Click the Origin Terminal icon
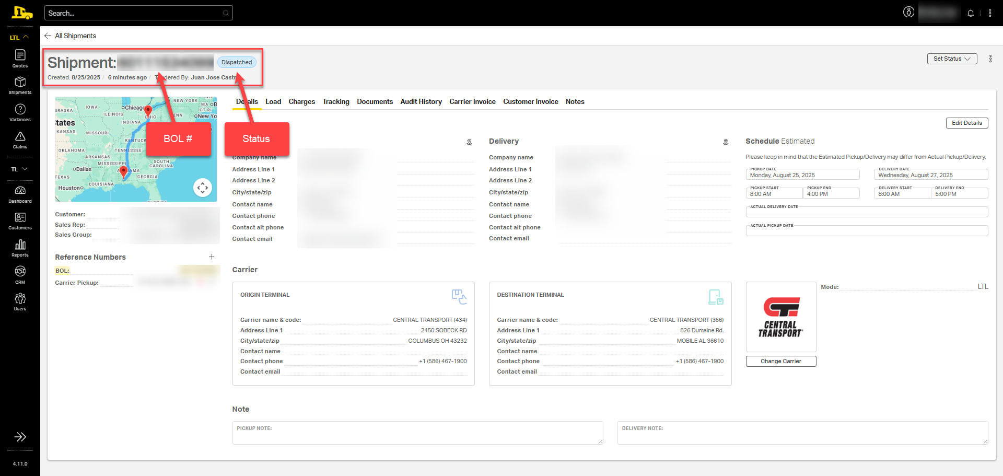Screen dimensions: 1003x476 click(459, 296)
